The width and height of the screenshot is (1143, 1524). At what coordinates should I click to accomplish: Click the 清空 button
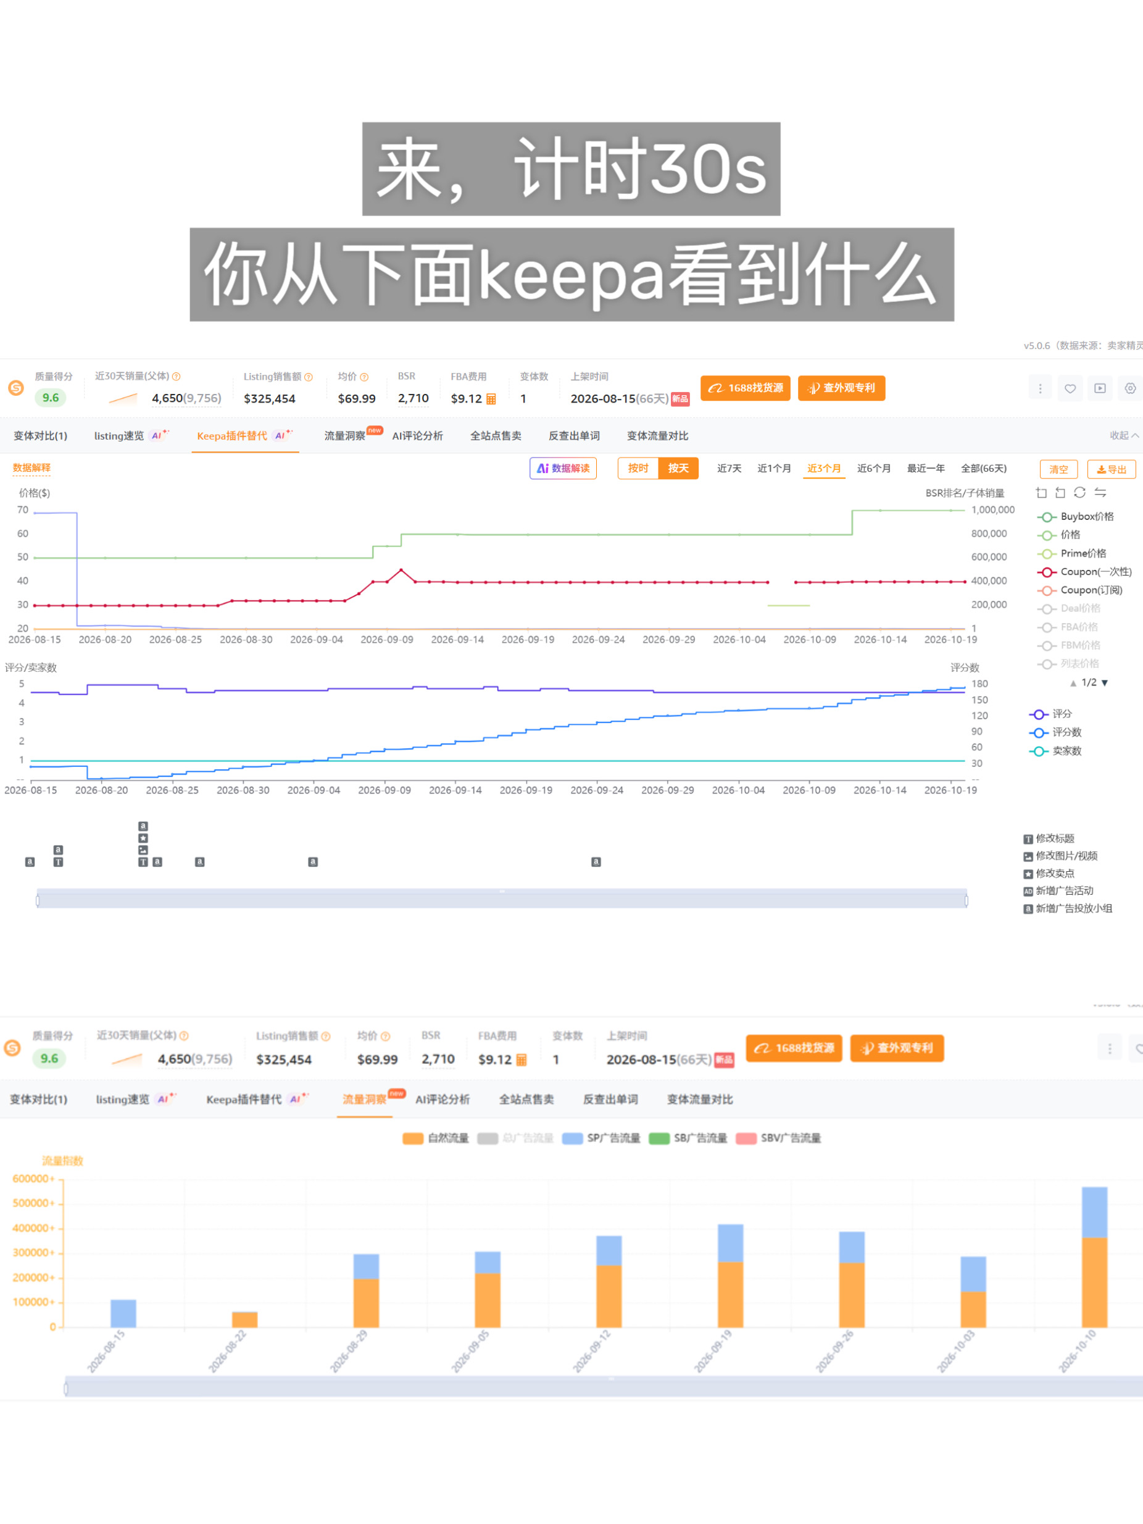pos(1058,469)
